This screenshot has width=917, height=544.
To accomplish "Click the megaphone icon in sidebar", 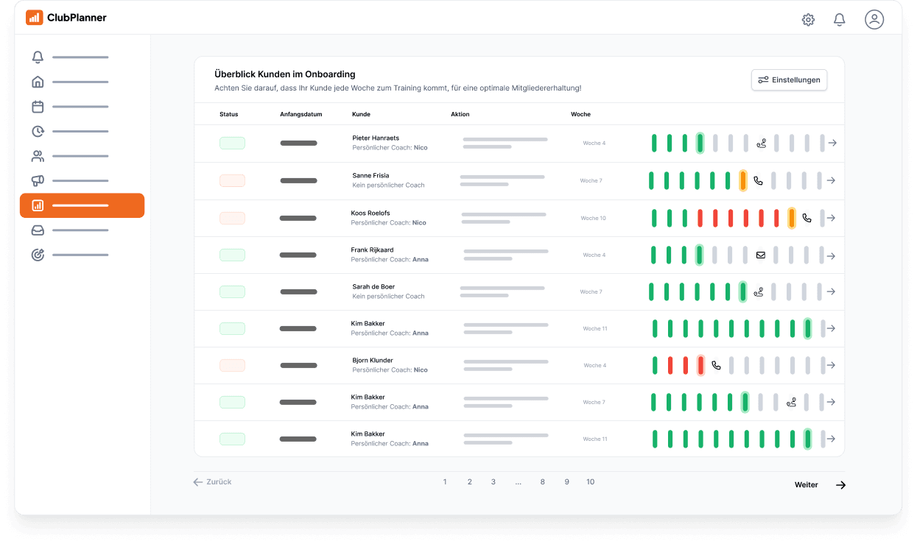I will (x=38, y=180).
